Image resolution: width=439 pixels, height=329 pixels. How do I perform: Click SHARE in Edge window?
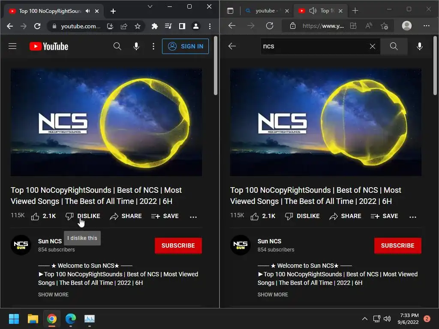(346, 216)
